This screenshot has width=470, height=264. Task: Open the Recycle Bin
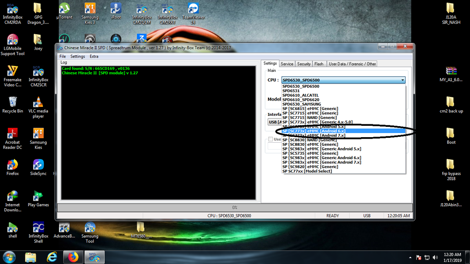click(12, 104)
